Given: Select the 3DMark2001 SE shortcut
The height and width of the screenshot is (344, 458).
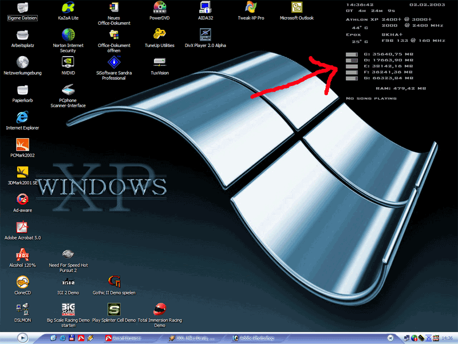Looking at the screenshot, I should pos(22,175).
